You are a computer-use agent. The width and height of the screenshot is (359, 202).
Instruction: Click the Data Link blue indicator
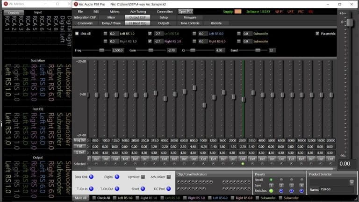(x=91, y=176)
